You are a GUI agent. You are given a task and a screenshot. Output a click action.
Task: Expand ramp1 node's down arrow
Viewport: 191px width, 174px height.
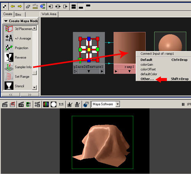(129, 71)
